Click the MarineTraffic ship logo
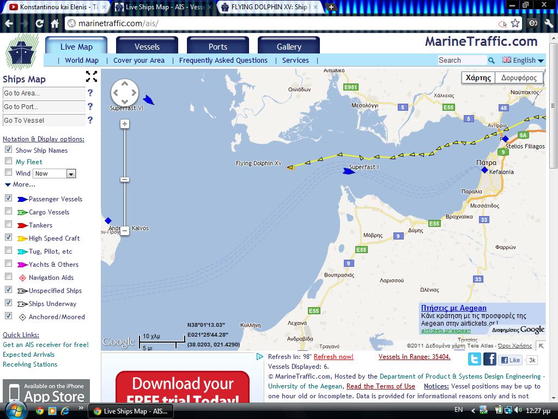This screenshot has height=419, width=558. tap(22, 52)
